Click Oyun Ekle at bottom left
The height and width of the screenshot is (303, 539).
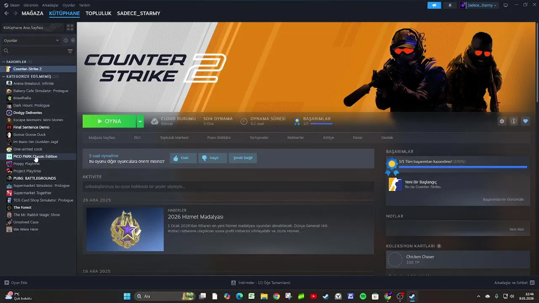coord(16,283)
